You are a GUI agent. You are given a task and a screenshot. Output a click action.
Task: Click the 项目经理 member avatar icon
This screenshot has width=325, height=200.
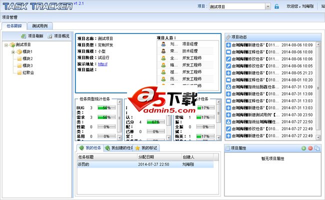[163, 44]
